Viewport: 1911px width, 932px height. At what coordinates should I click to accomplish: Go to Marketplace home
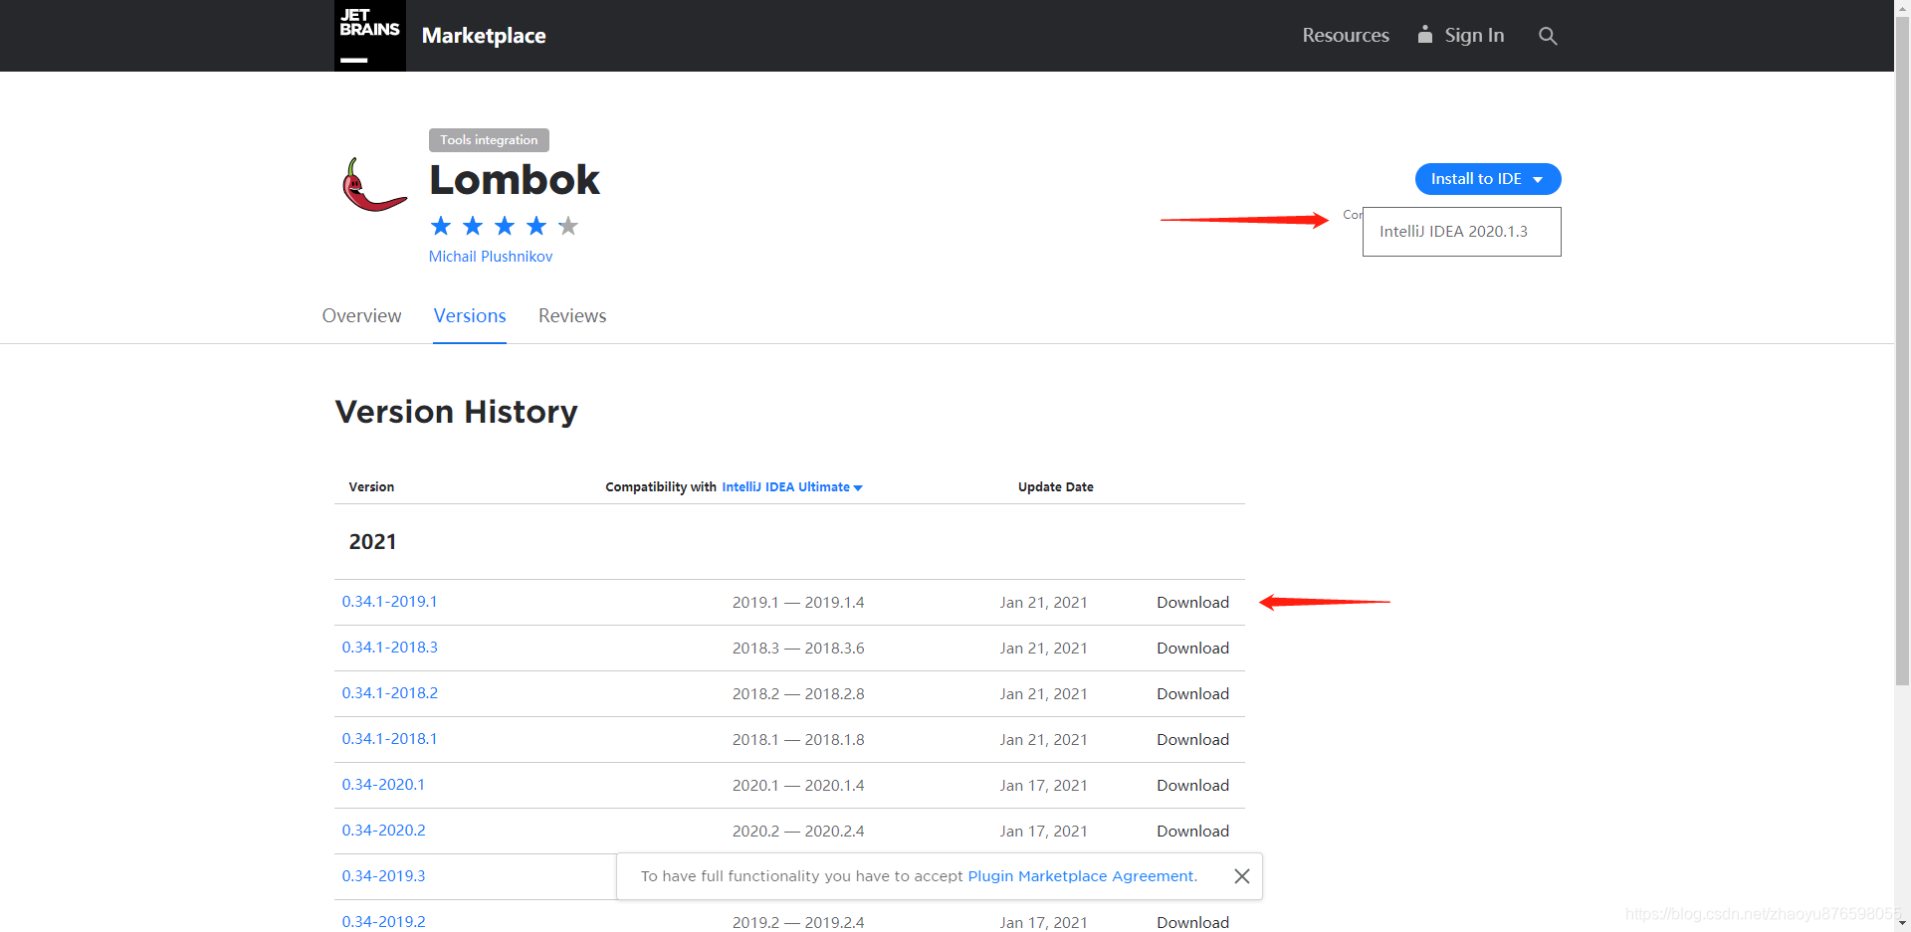484,36
